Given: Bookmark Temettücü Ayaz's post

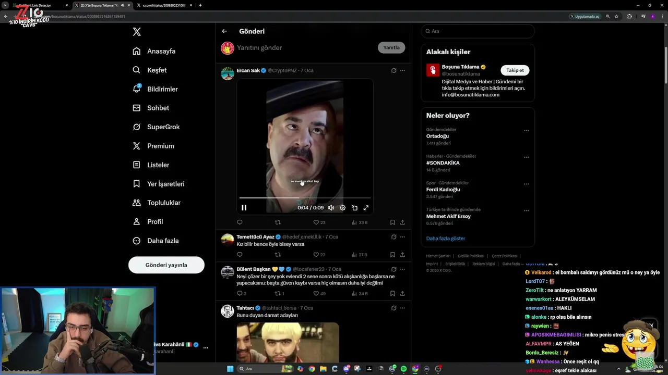Looking at the screenshot, I should 392,255.
